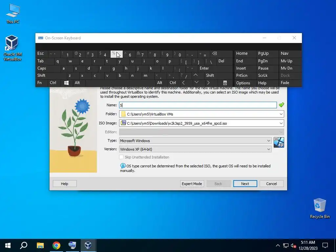Image resolution: width=336 pixels, height=252 pixels.
Task: Open the Type dropdown showing Microsoft Windows
Action: [195, 140]
